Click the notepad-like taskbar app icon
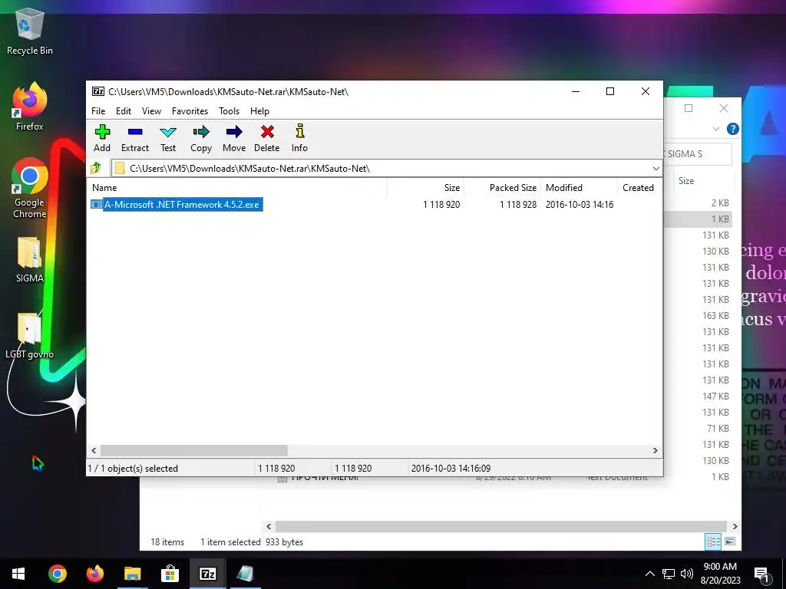Viewport: 786px width, 589px height. click(245, 574)
